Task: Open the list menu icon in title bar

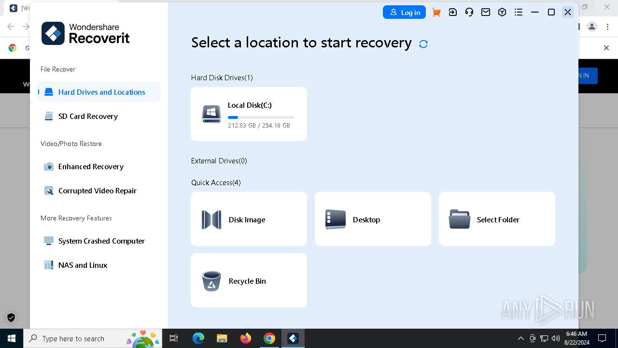Action: coord(519,13)
